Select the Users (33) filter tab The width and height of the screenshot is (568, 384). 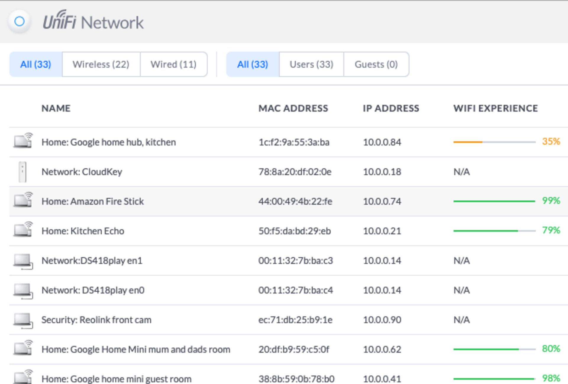[x=311, y=64]
